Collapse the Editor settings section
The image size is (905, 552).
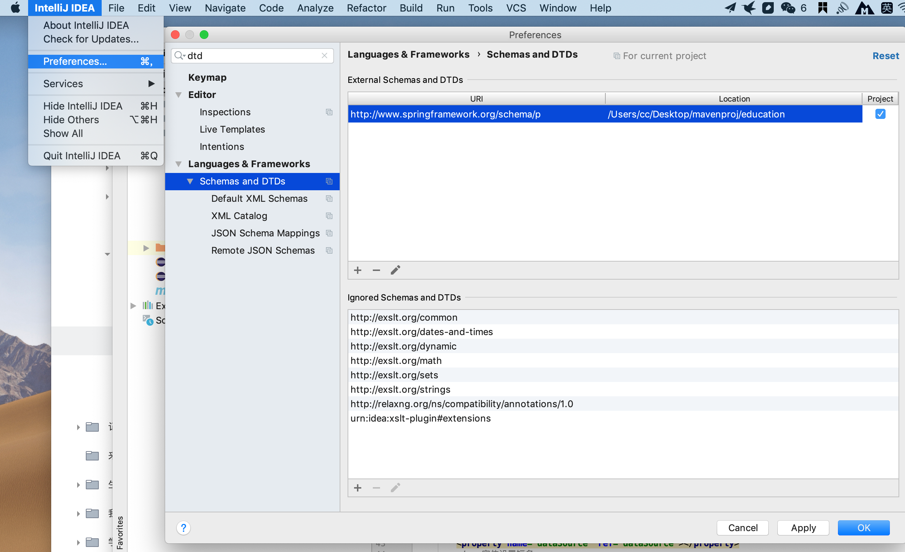(x=179, y=95)
